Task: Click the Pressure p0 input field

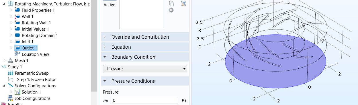Action: coord(145,100)
